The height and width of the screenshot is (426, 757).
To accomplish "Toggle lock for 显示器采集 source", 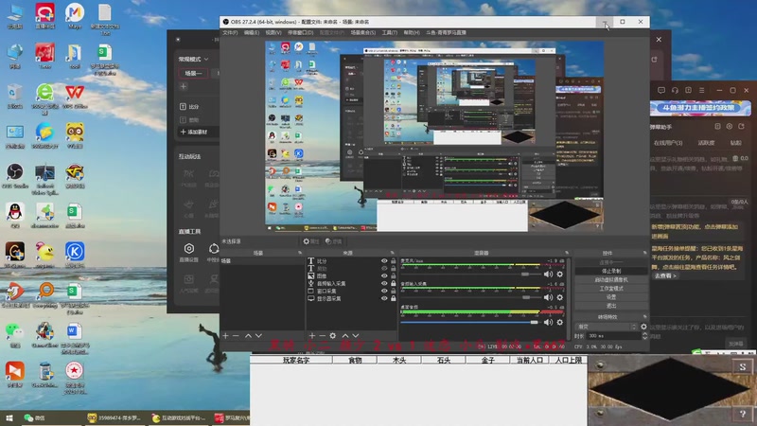I will [393, 298].
